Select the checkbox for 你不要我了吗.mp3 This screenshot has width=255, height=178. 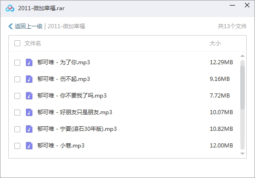pos(17,96)
